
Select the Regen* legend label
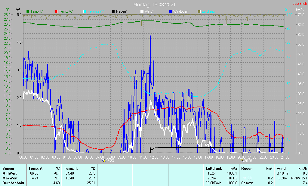pos(122,12)
